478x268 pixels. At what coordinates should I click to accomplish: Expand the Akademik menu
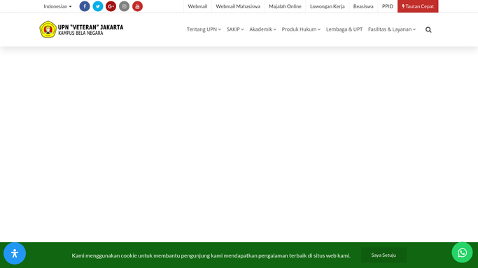tap(262, 29)
